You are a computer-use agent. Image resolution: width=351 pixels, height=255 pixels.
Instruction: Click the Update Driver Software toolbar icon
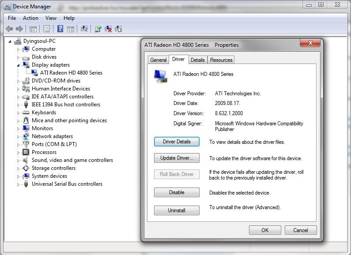click(x=98, y=29)
